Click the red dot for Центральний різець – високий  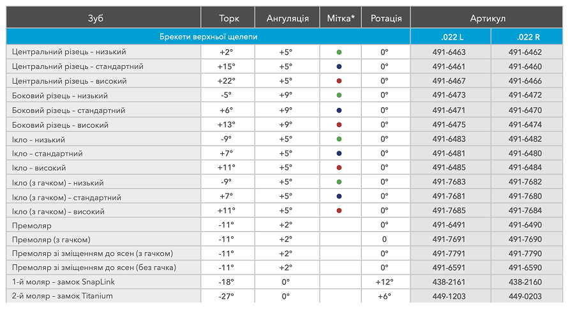(339, 81)
